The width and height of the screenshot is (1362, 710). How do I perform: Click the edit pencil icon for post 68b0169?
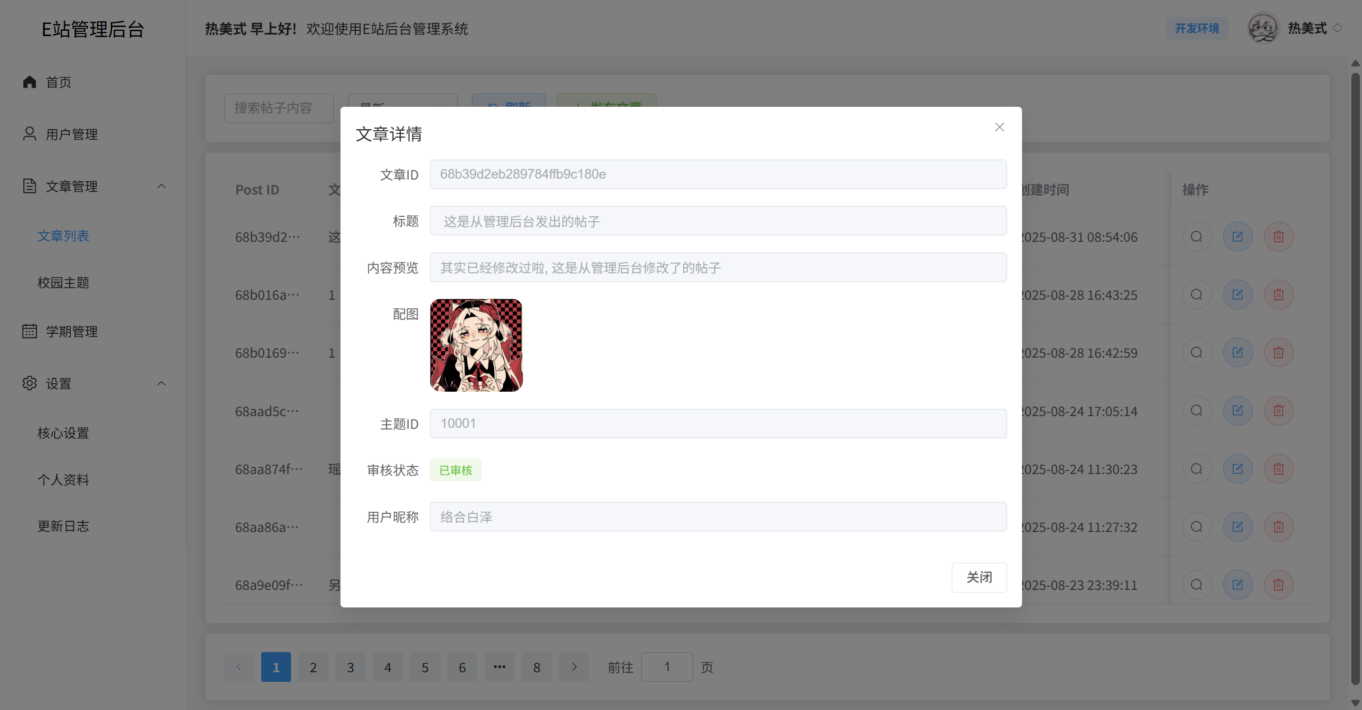pyautogui.click(x=1238, y=352)
